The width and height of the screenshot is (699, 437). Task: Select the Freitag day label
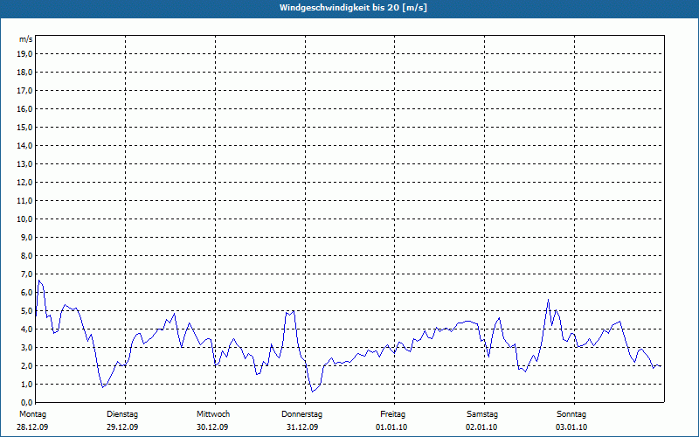tap(392, 414)
